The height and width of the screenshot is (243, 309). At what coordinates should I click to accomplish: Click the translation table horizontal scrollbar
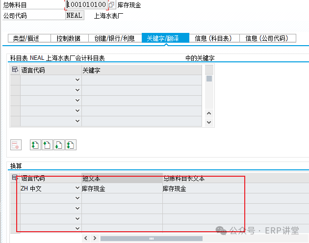(x=147, y=238)
